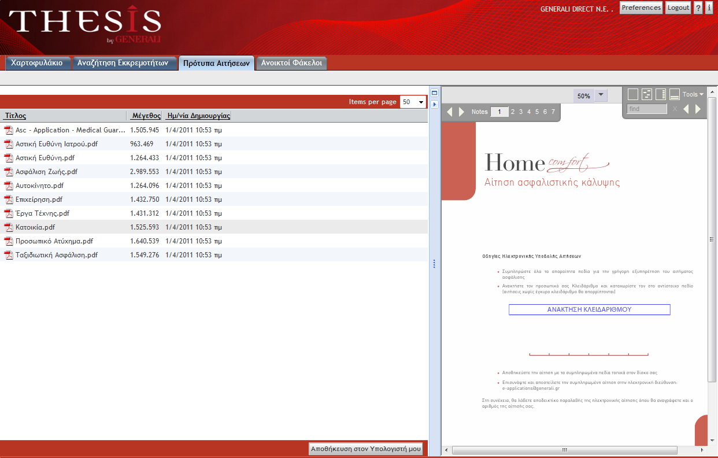This screenshot has width=718, height=458.
Task: Click size value 963.469
Action: (142, 144)
